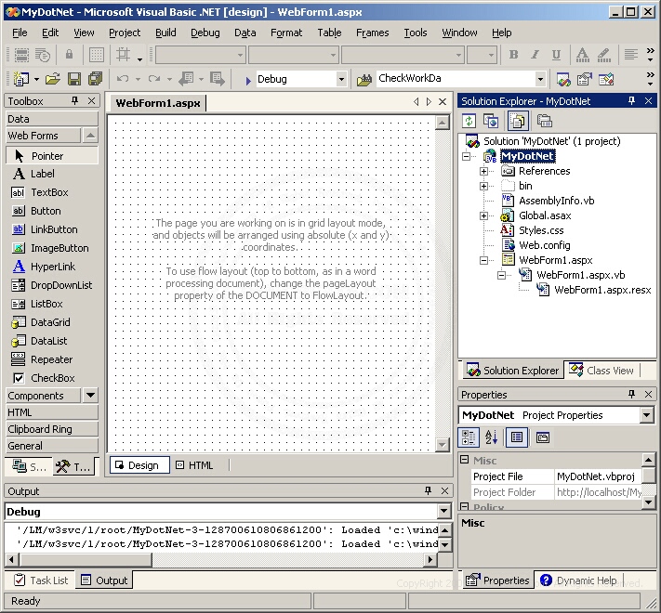
Task: Open the MyDotNet Project Properties object dropdown
Action: (647, 415)
